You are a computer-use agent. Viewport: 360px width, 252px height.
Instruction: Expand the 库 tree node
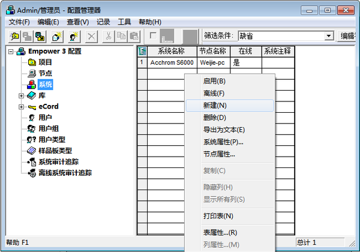tap(22, 95)
